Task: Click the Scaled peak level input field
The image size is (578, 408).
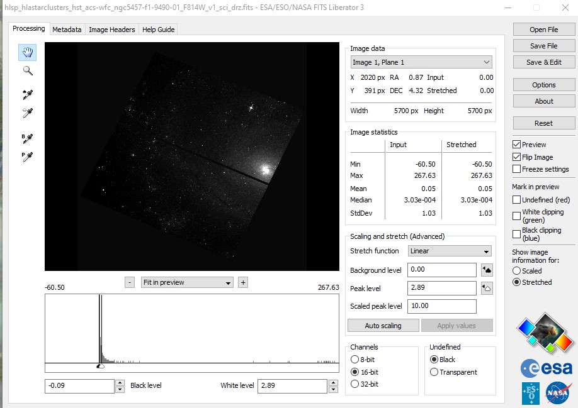Action: click(x=441, y=306)
